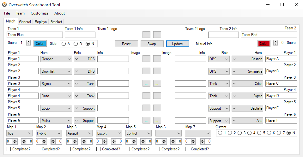The height and width of the screenshot is (157, 303).
Task: Switch to the General tab
Action: click(x=25, y=22)
